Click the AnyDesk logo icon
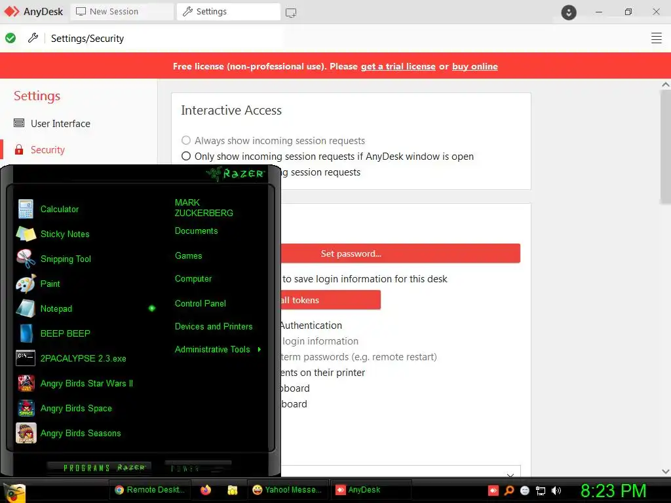The width and height of the screenshot is (671, 503). click(12, 12)
